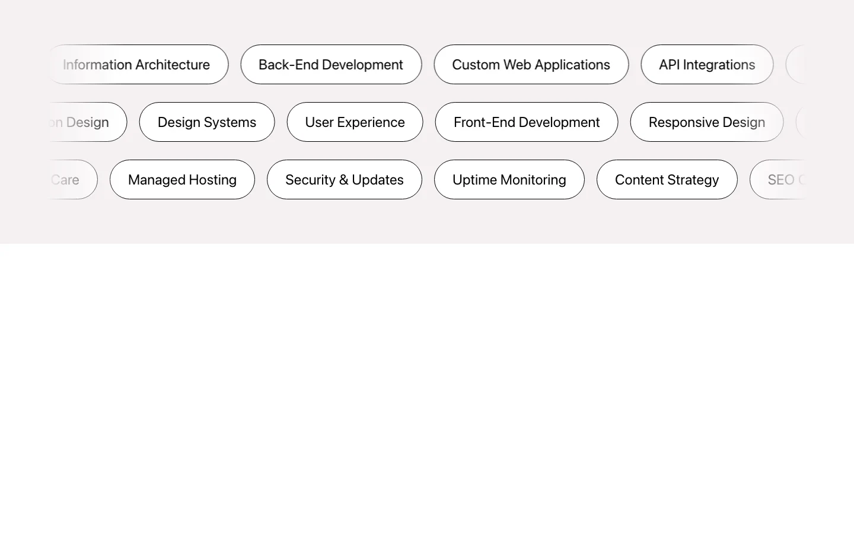
Task: Click the ampersand in Security & Updates
Action: (x=343, y=180)
